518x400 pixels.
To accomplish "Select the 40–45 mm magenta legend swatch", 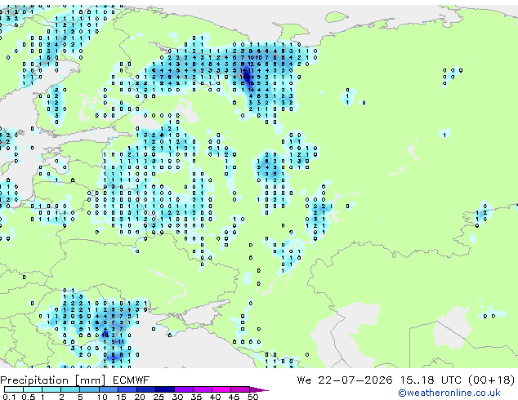I will 221,389.
